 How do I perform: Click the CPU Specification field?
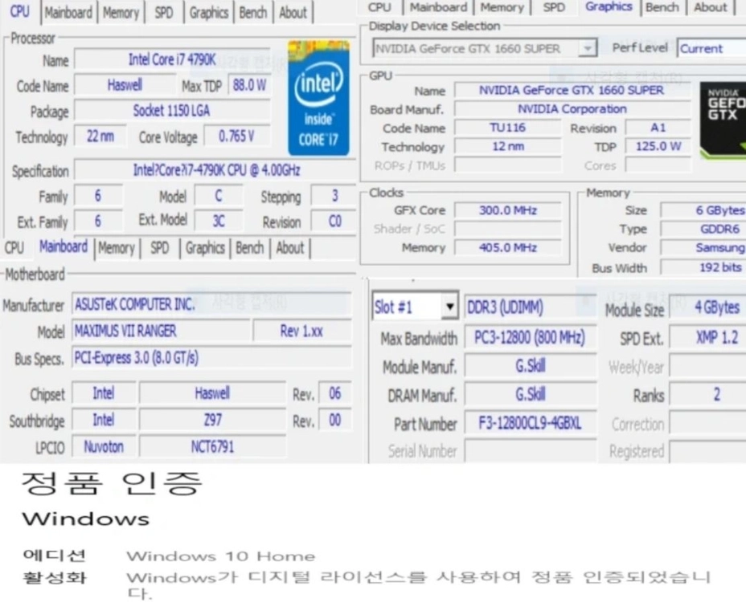[x=216, y=170]
